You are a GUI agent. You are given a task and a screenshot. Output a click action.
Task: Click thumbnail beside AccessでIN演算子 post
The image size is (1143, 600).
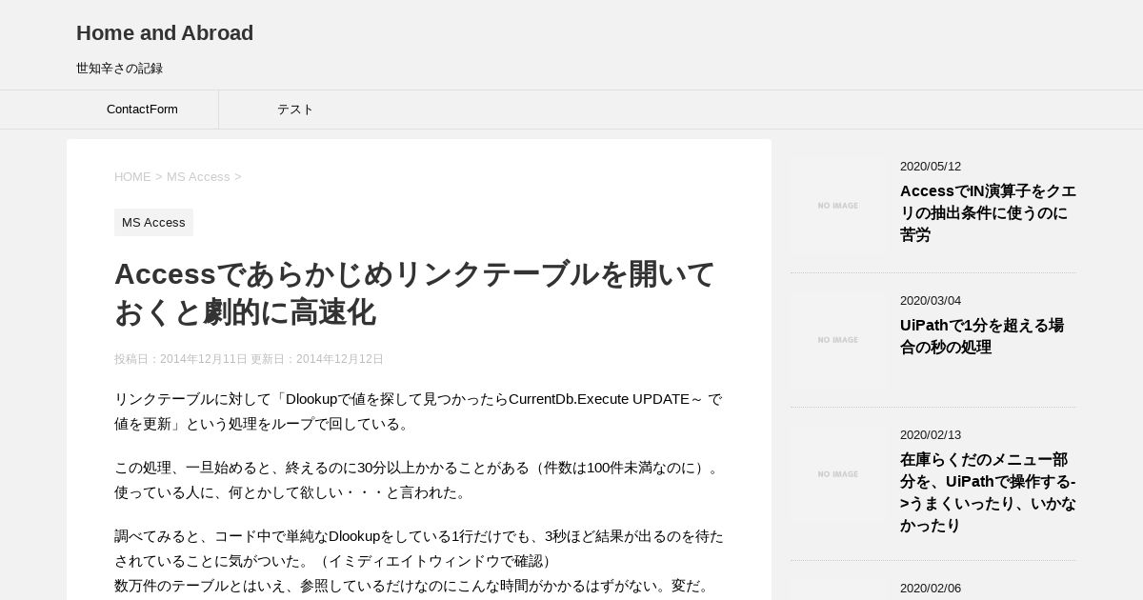click(x=838, y=206)
